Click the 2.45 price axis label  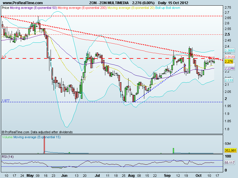228,40
